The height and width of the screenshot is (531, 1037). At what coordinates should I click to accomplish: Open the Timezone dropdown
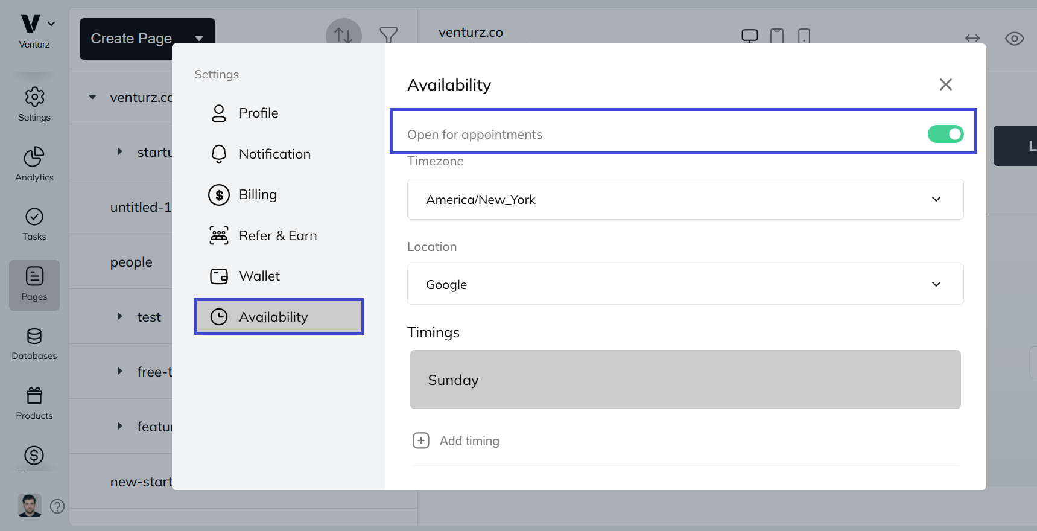click(x=684, y=199)
